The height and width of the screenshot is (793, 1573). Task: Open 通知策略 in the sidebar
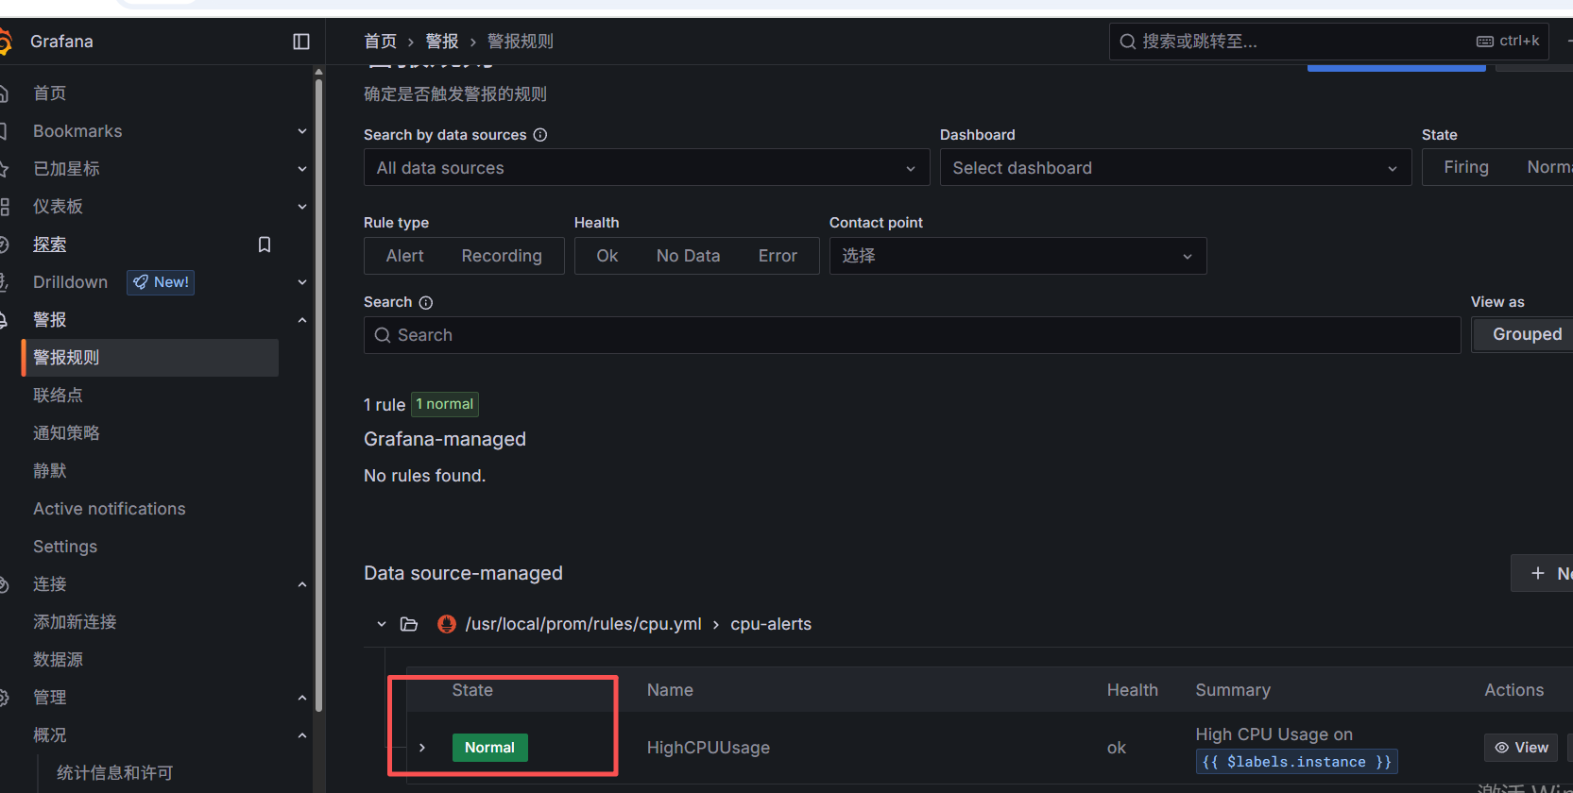(x=66, y=433)
